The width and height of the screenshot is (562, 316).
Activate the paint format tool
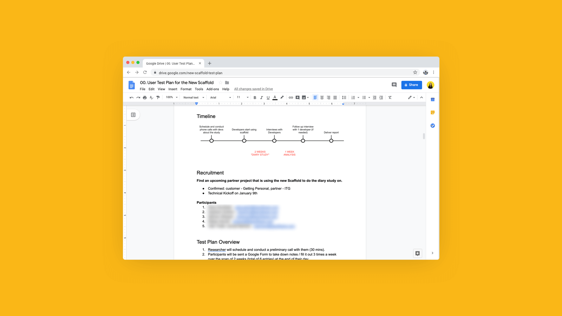click(158, 98)
